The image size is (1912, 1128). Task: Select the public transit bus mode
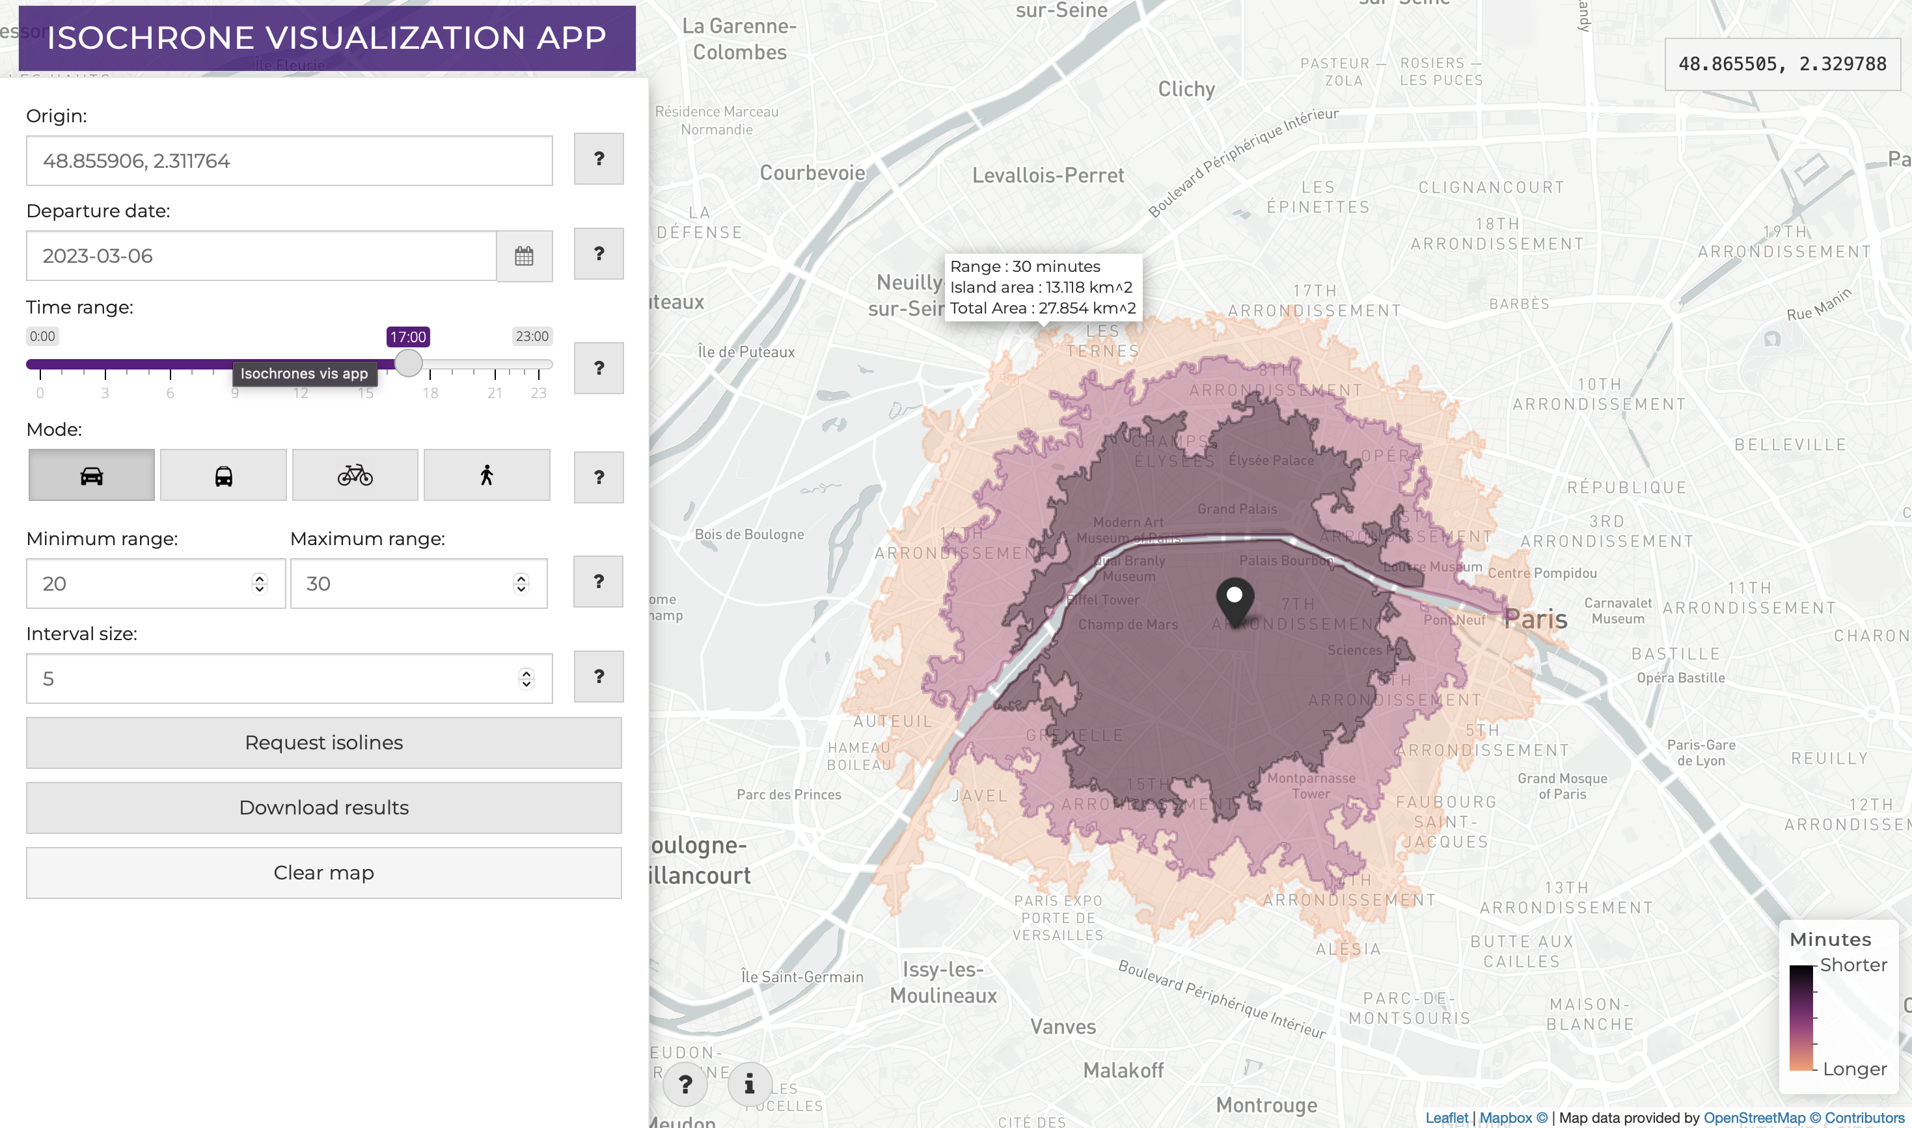click(223, 475)
